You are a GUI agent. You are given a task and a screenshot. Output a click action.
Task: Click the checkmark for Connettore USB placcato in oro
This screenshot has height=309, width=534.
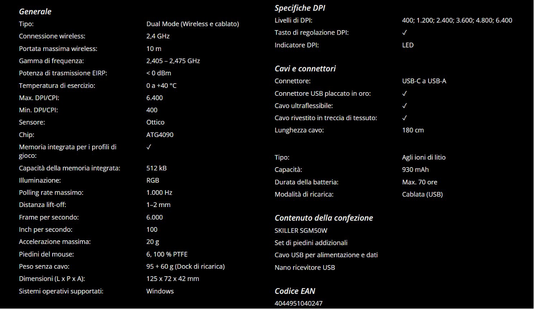pos(404,94)
